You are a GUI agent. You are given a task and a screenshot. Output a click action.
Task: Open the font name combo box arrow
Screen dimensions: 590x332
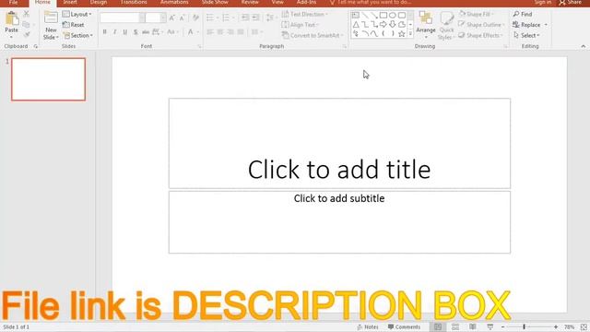pos(142,18)
